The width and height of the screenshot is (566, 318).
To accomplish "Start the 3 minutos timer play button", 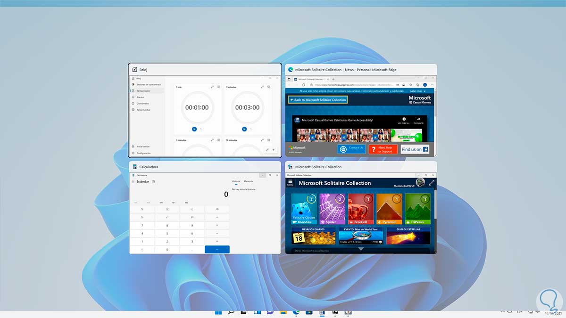I will click(x=244, y=129).
